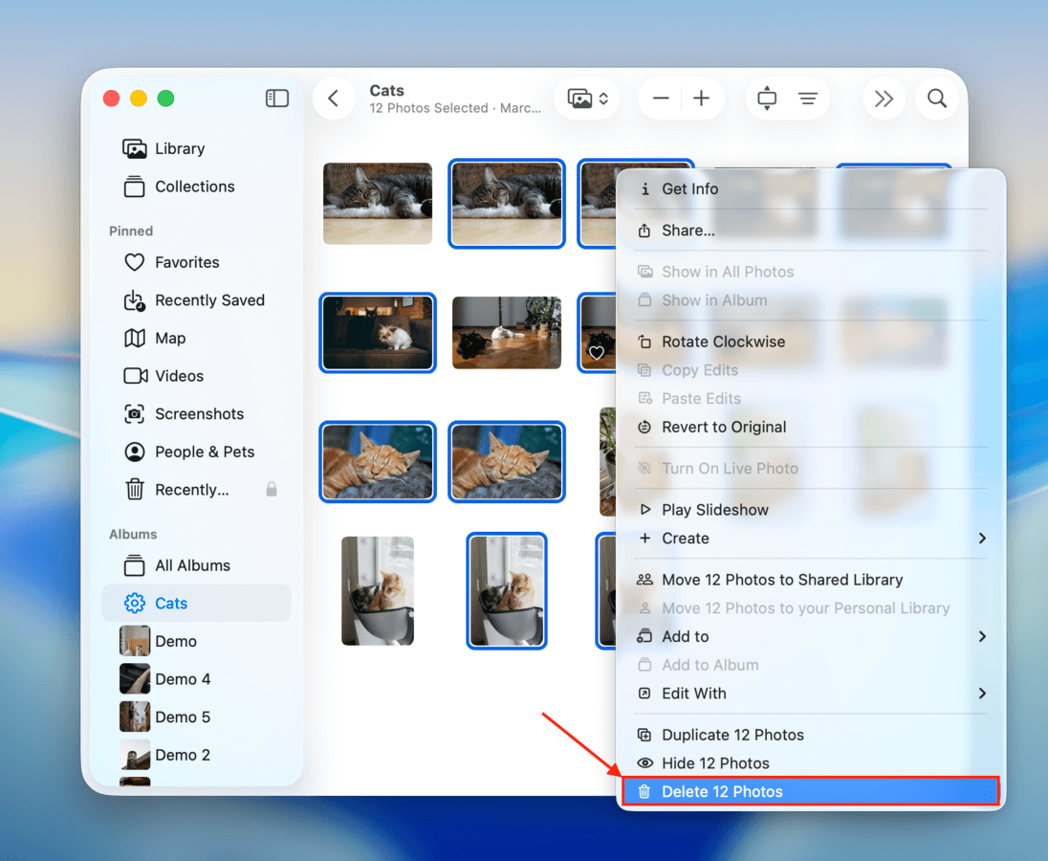Expand the Create submenu in the context menu
This screenshot has height=861, width=1048.
685,539
